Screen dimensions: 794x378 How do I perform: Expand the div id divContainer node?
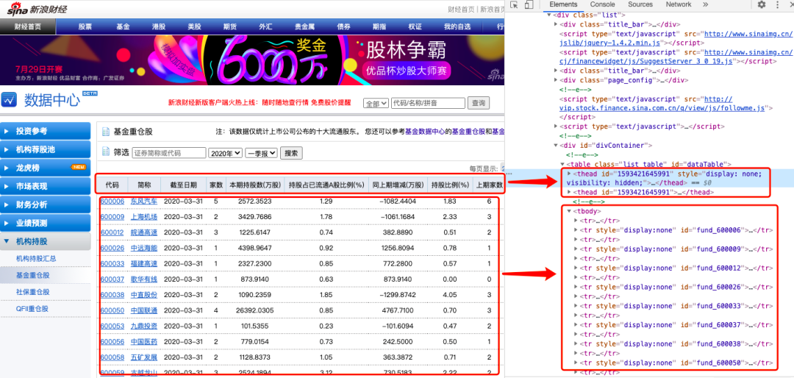pyautogui.click(x=557, y=146)
